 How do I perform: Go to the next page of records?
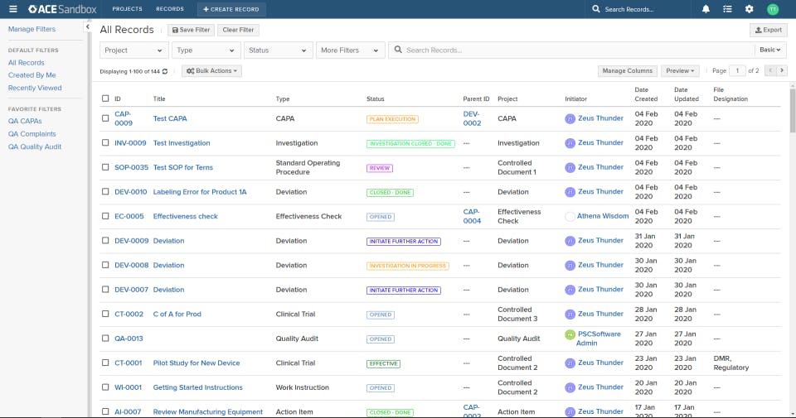[x=781, y=71]
